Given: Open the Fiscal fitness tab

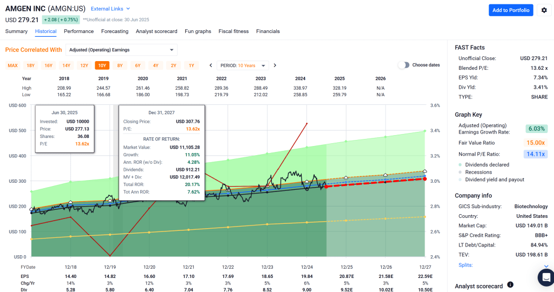Looking at the screenshot, I should (233, 31).
